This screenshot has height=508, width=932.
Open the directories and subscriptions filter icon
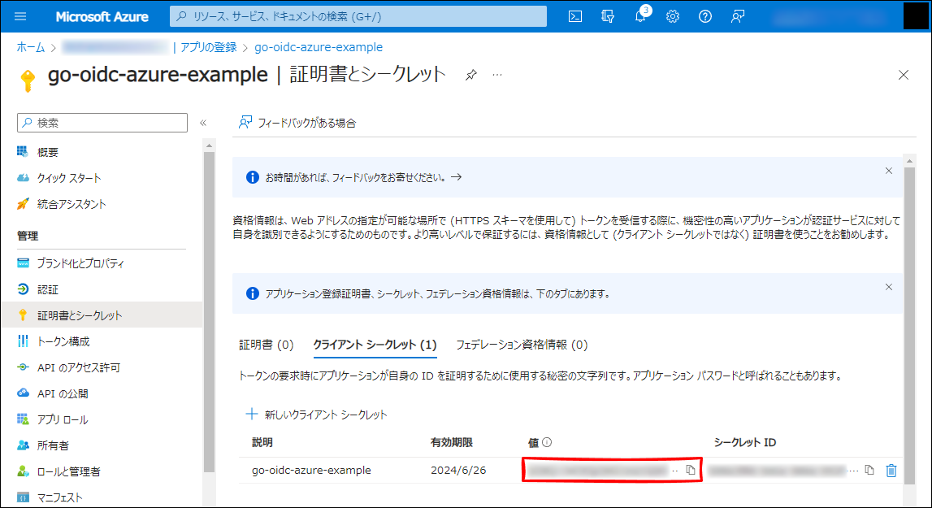(x=607, y=16)
